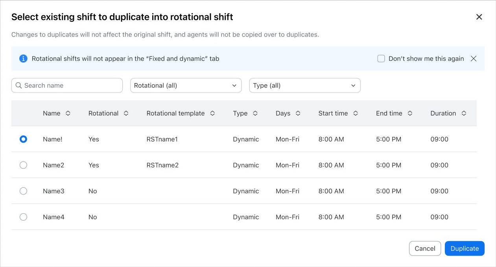Image resolution: width=496 pixels, height=267 pixels.
Task: Click "5:00 PM" in the Name3 row
Action: pyautogui.click(x=389, y=191)
